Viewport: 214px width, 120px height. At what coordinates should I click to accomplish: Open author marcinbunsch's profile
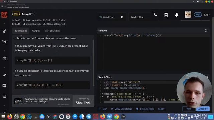32,24
